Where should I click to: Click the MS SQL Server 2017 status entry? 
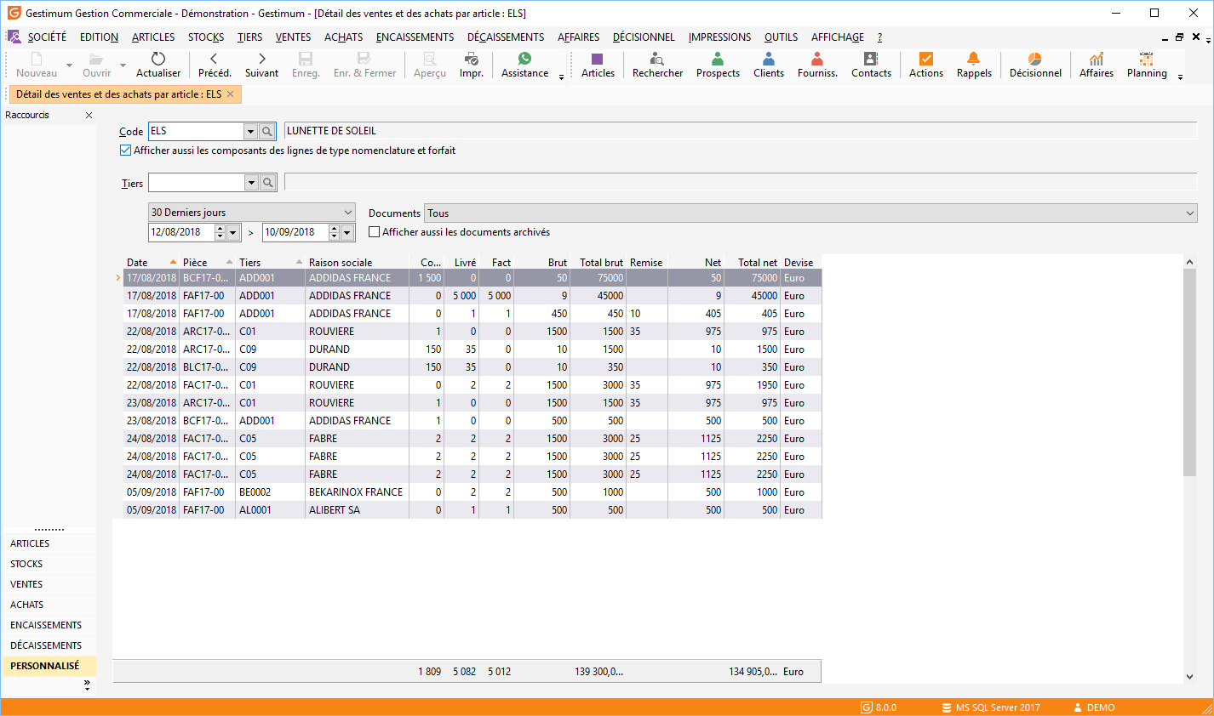[990, 707]
